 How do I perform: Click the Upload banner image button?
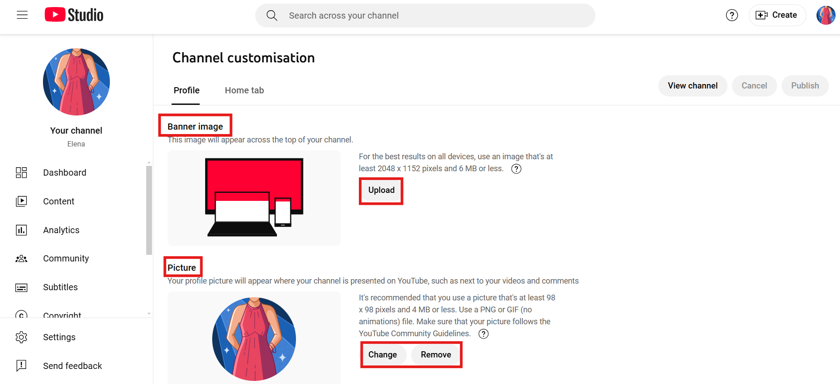381,190
